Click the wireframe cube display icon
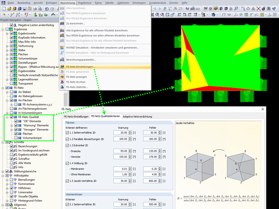Screen dimensions: 279x209 (167, 15)
